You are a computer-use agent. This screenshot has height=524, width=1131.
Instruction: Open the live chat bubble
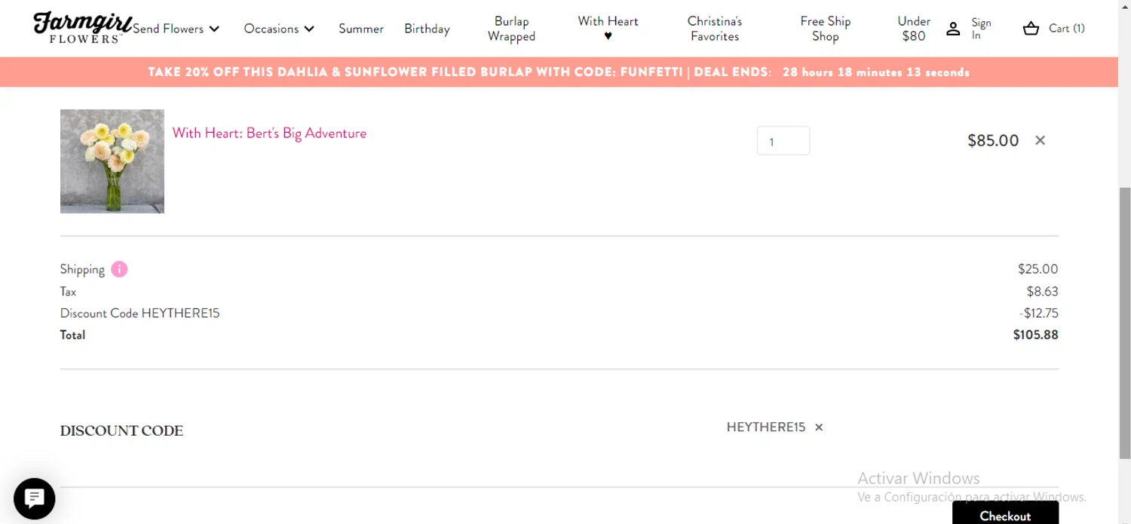(x=34, y=498)
